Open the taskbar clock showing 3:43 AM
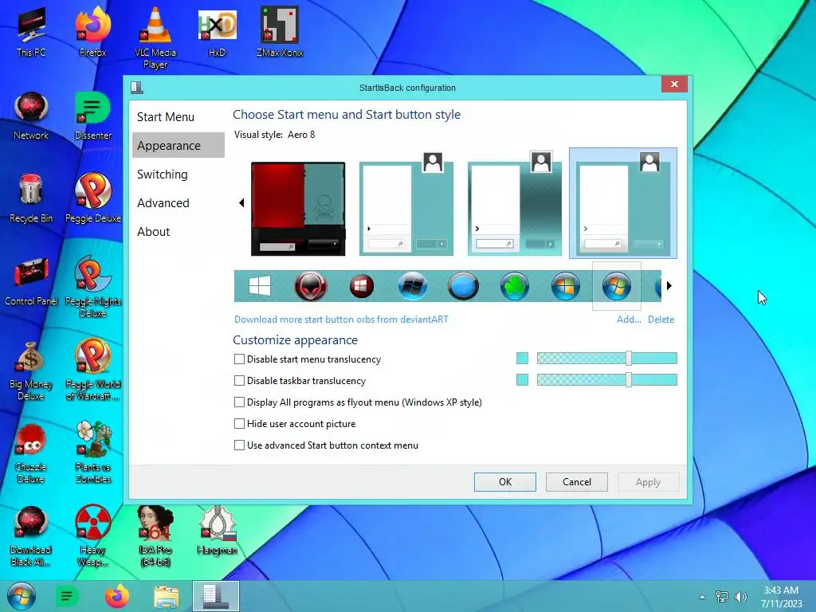 pyautogui.click(x=781, y=597)
